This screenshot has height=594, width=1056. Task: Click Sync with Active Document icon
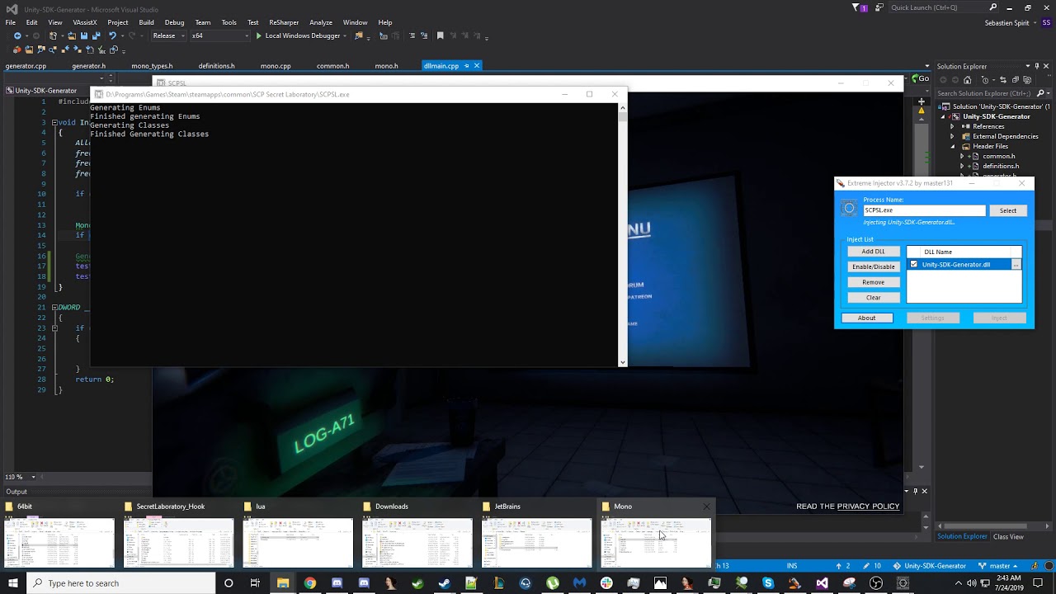coord(1003,80)
